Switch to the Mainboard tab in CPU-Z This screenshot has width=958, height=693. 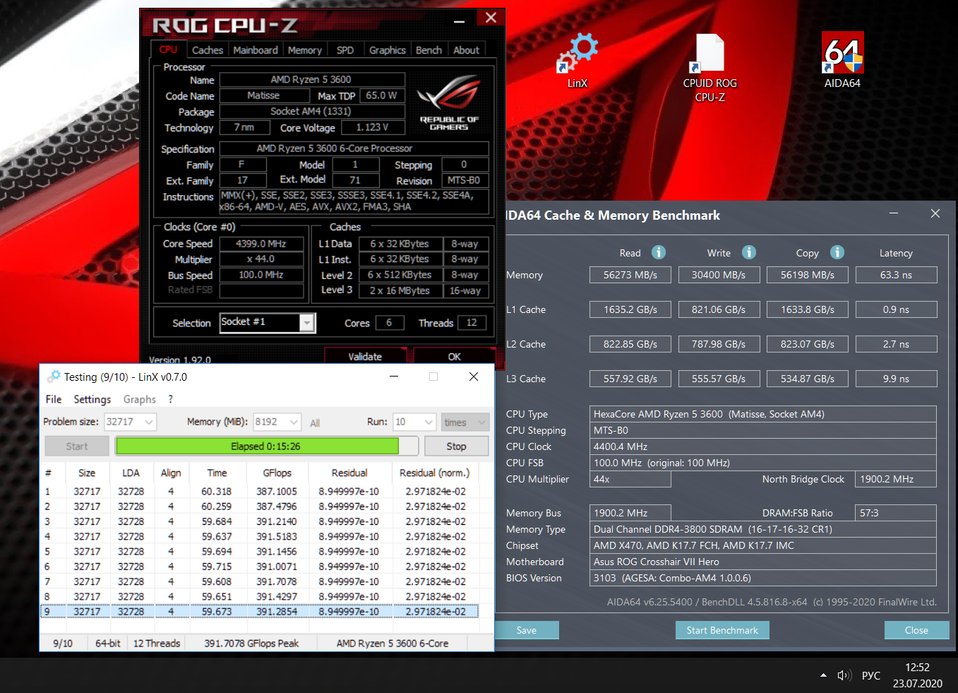coord(256,50)
